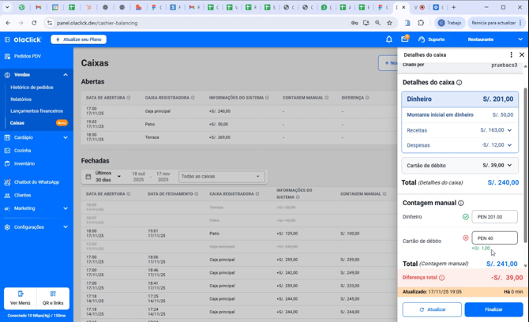Click the info icon next to DIFERENÇA header
Viewport: 529px width, 322px height.
367,98
